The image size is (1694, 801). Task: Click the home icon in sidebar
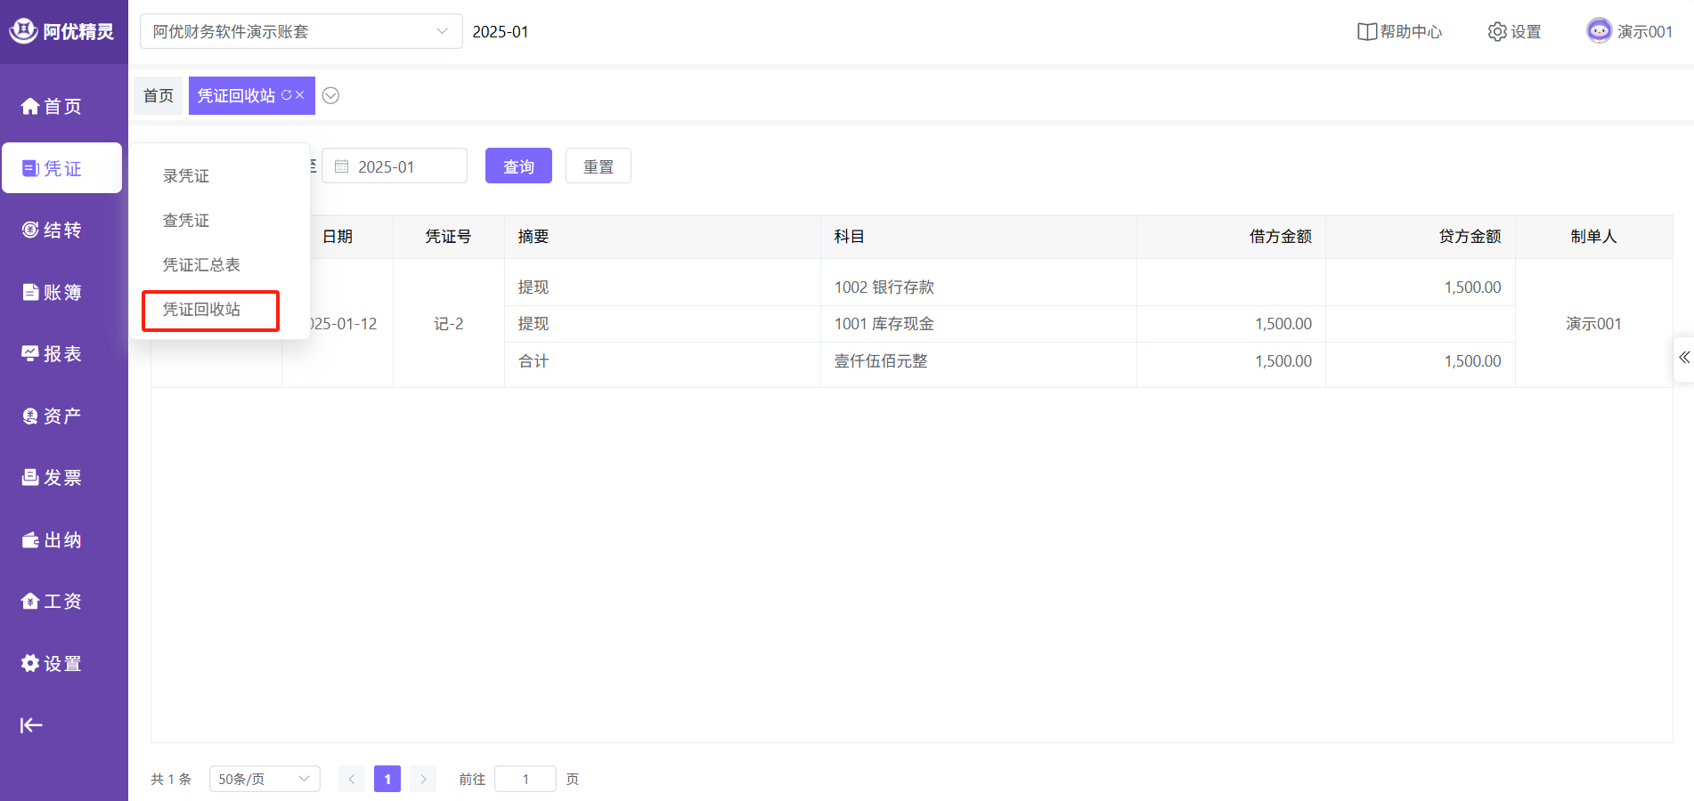(x=30, y=107)
